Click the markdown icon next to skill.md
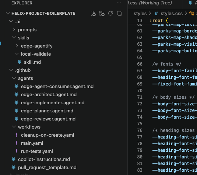The width and height of the screenshot is (197, 175). click(x=20, y=62)
